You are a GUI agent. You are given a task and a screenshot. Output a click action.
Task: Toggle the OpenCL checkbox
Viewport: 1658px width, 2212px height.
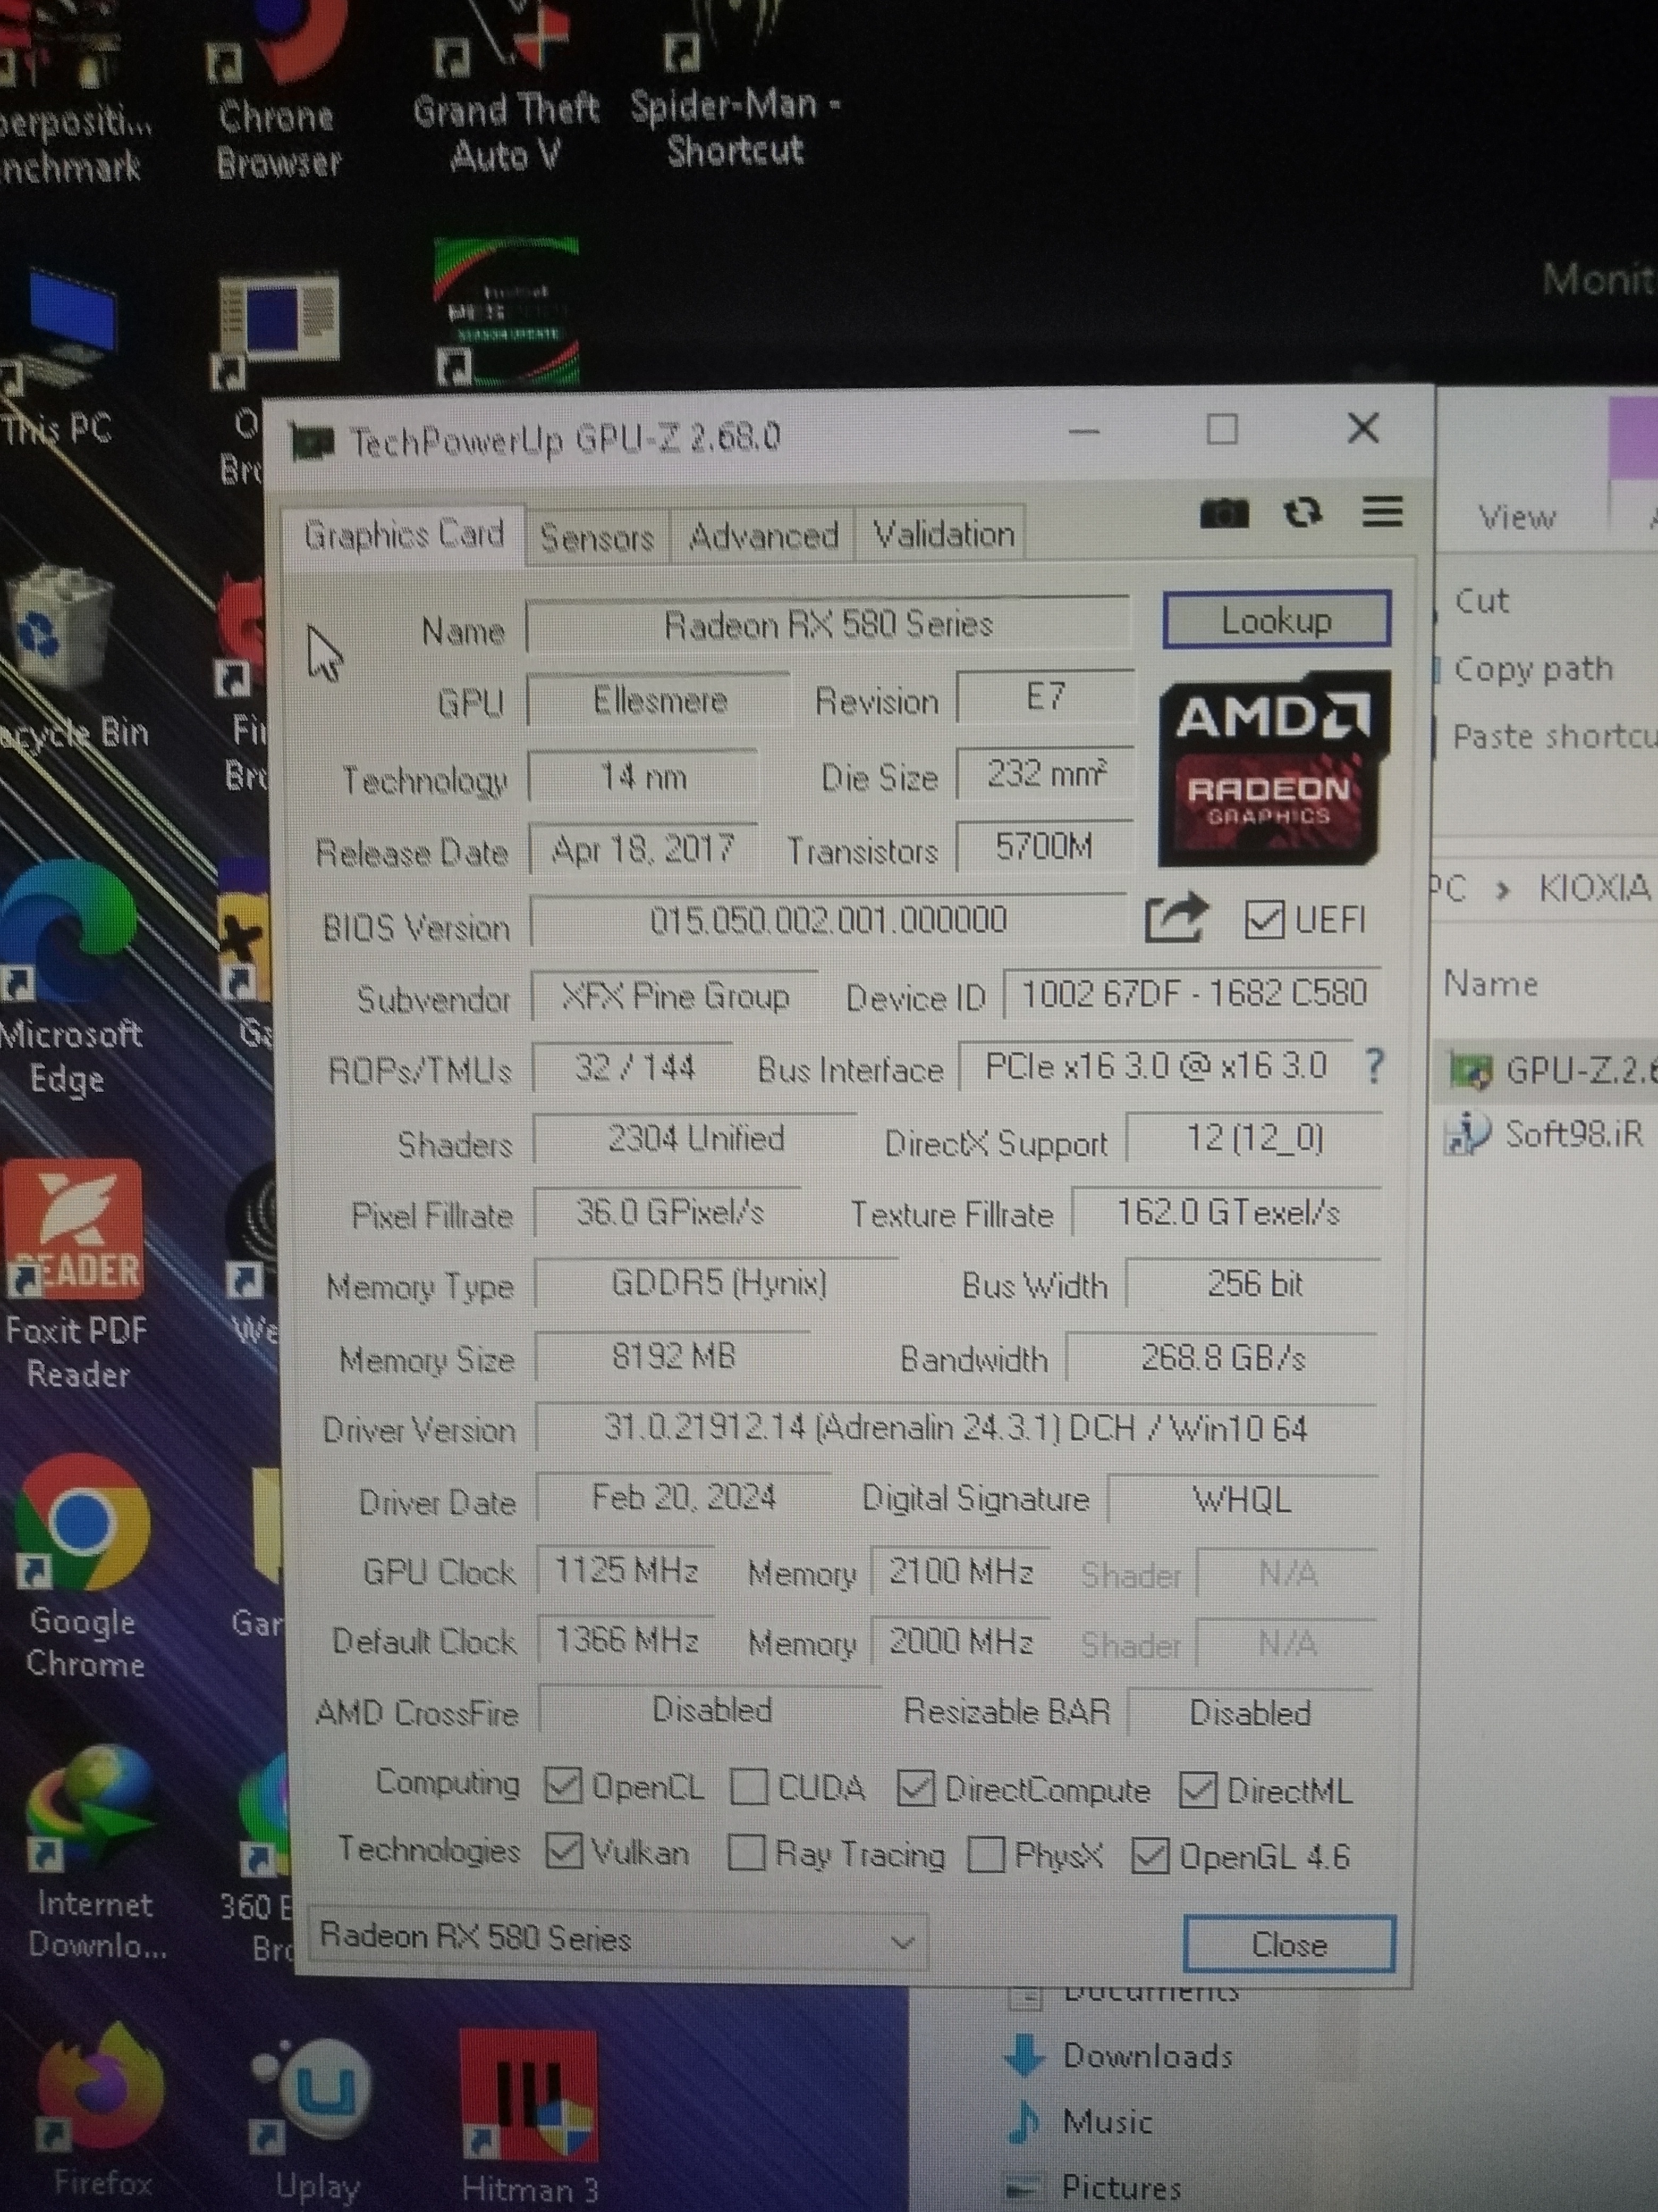pos(564,1785)
